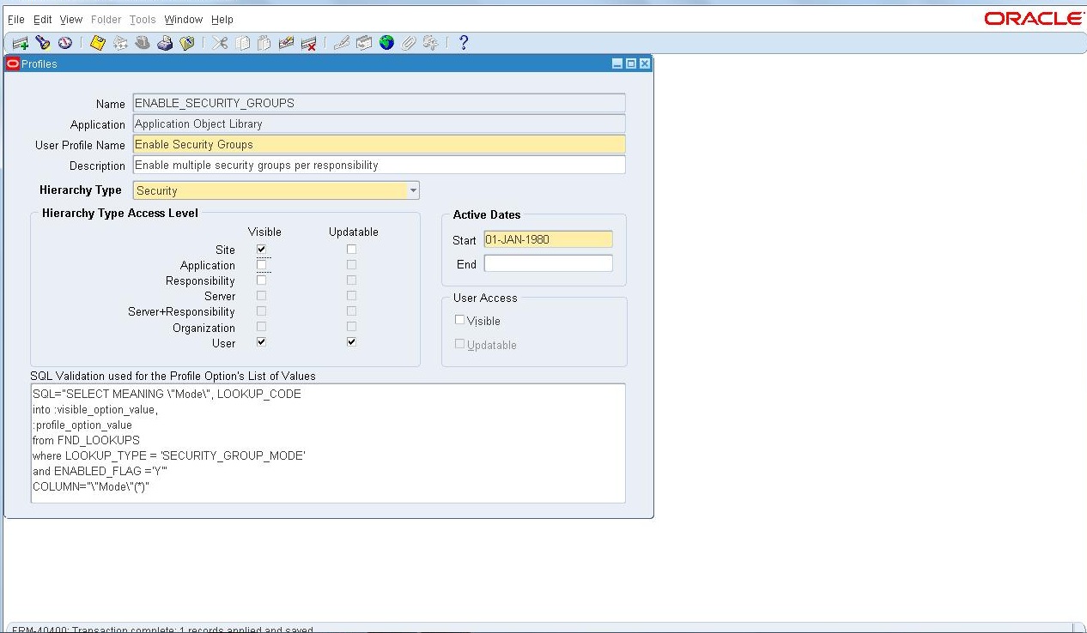The height and width of the screenshot is (633, 1087).
Task: Open Find using the flashlight icon
Action: 43,42
